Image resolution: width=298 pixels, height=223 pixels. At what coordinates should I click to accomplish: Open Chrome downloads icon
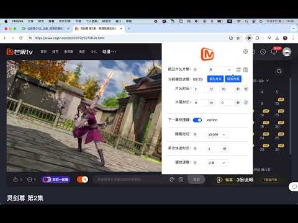click(277, 38)
